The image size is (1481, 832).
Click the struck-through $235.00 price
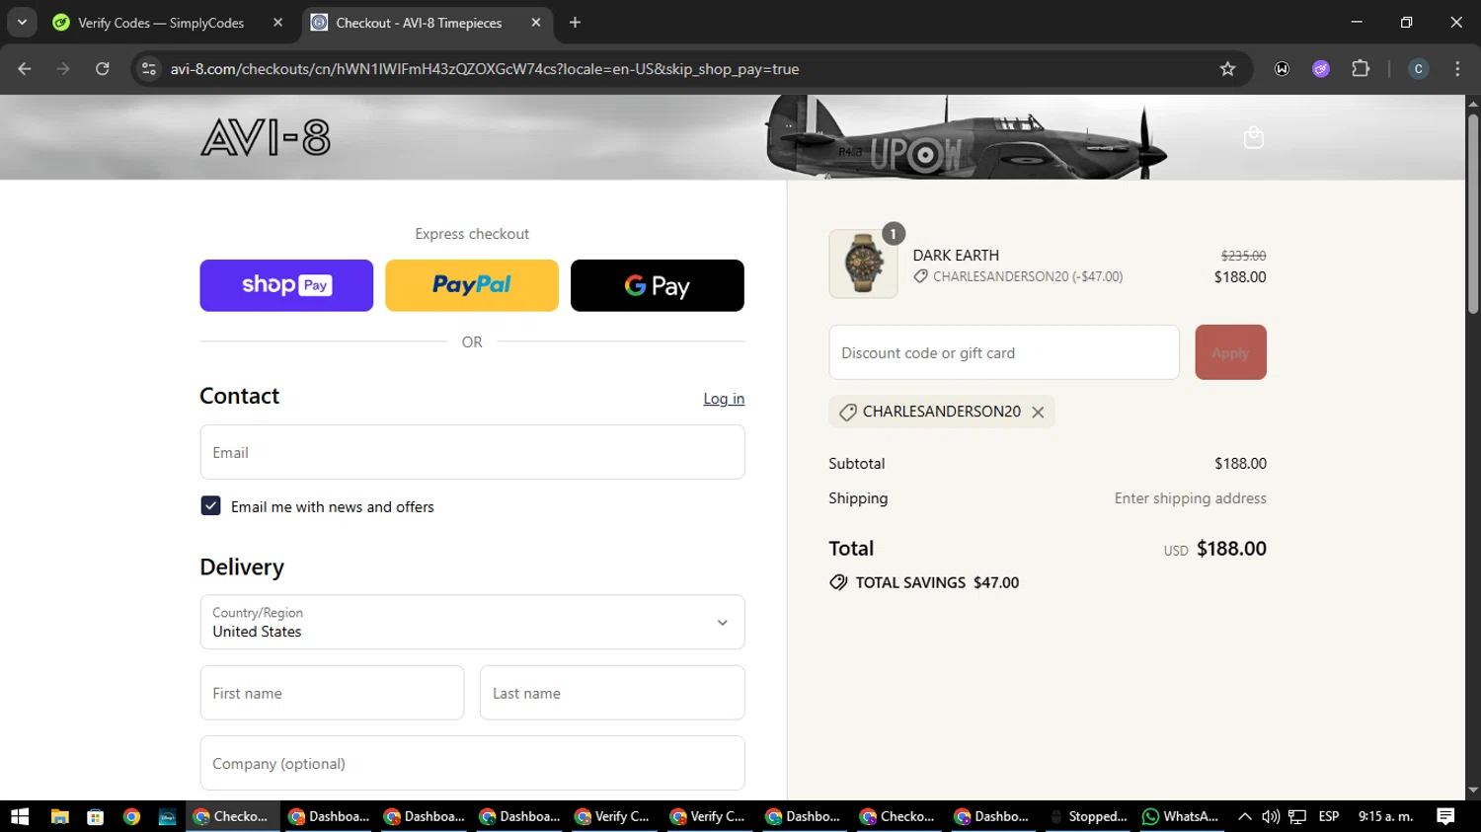click(x=1243, y=256)
